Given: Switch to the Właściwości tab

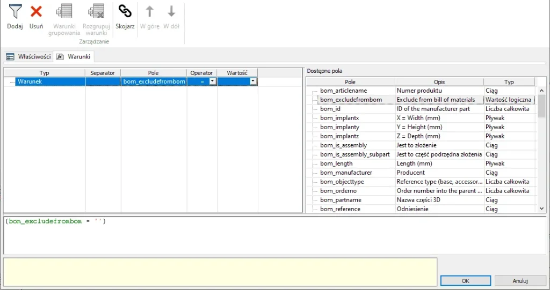Looking at the screenshot, I should coord(29,56).
